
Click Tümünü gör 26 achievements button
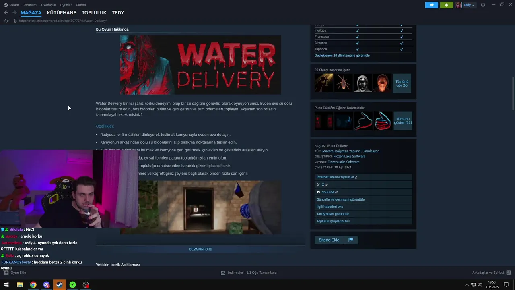click(402, 83)
